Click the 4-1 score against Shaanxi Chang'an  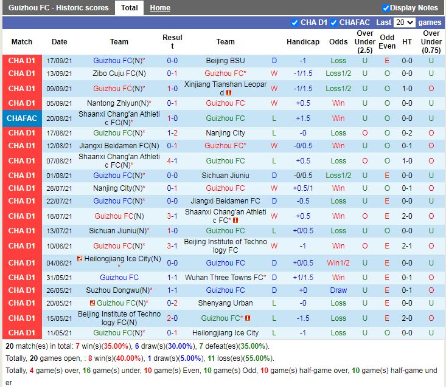point(172,161)
